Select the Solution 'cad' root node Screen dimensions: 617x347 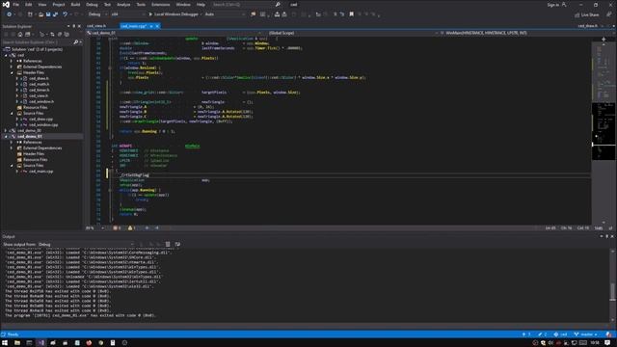pos(37,49)
